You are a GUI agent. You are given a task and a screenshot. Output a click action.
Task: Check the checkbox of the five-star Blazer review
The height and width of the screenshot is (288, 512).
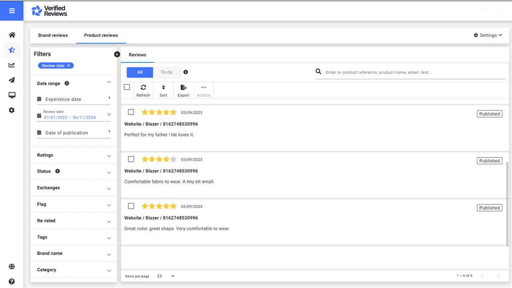point(131,112)
